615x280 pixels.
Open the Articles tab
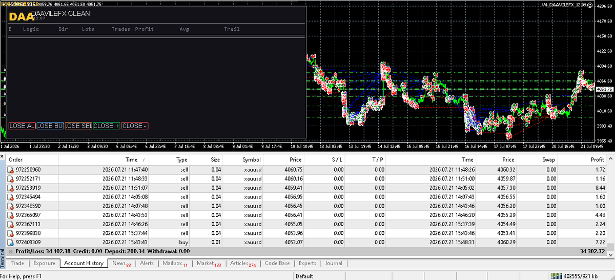(x=242, y=264)
